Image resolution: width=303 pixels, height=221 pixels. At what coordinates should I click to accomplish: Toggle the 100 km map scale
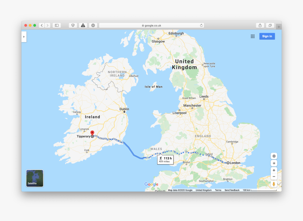pos(260,190)
